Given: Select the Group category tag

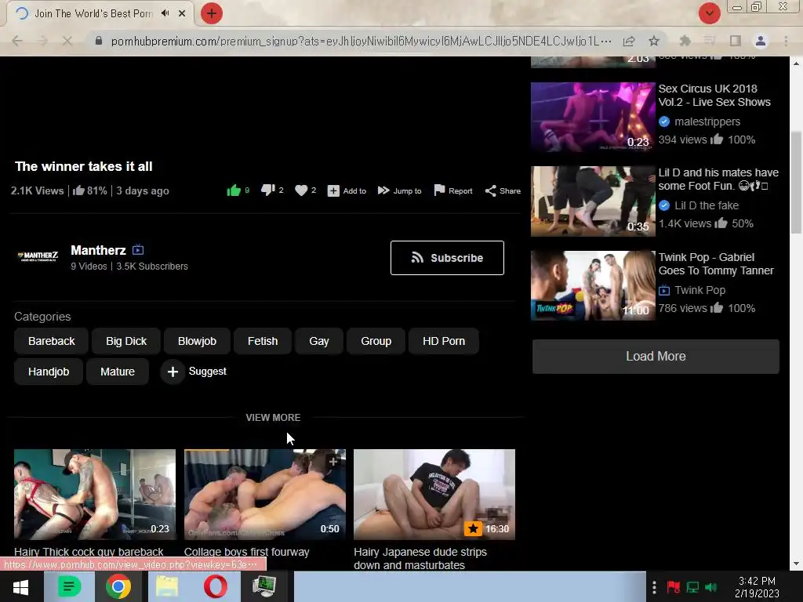Looking at the screenshot, I should [376, 341].
